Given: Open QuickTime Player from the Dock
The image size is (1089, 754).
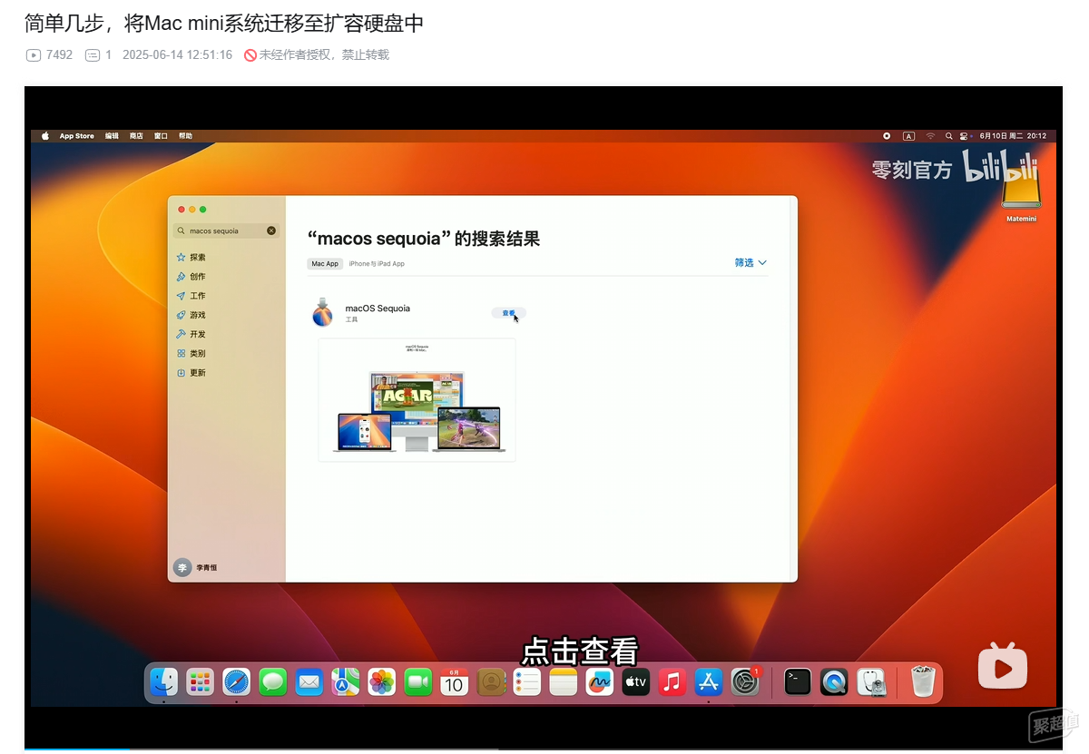Looking at the screenshot, I should [834, 681].
